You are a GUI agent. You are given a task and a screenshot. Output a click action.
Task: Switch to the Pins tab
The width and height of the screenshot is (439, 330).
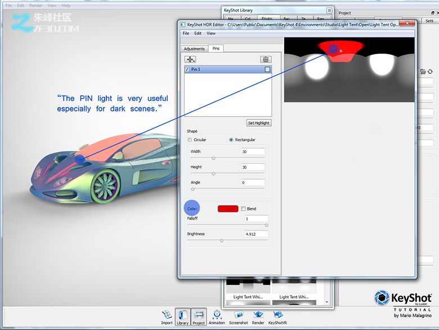point(216,48)
